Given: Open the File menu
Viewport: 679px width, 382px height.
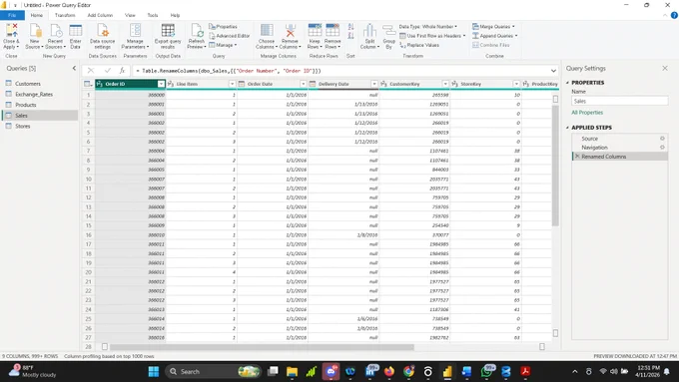Looking at the screenshot, I should [12, 15].
